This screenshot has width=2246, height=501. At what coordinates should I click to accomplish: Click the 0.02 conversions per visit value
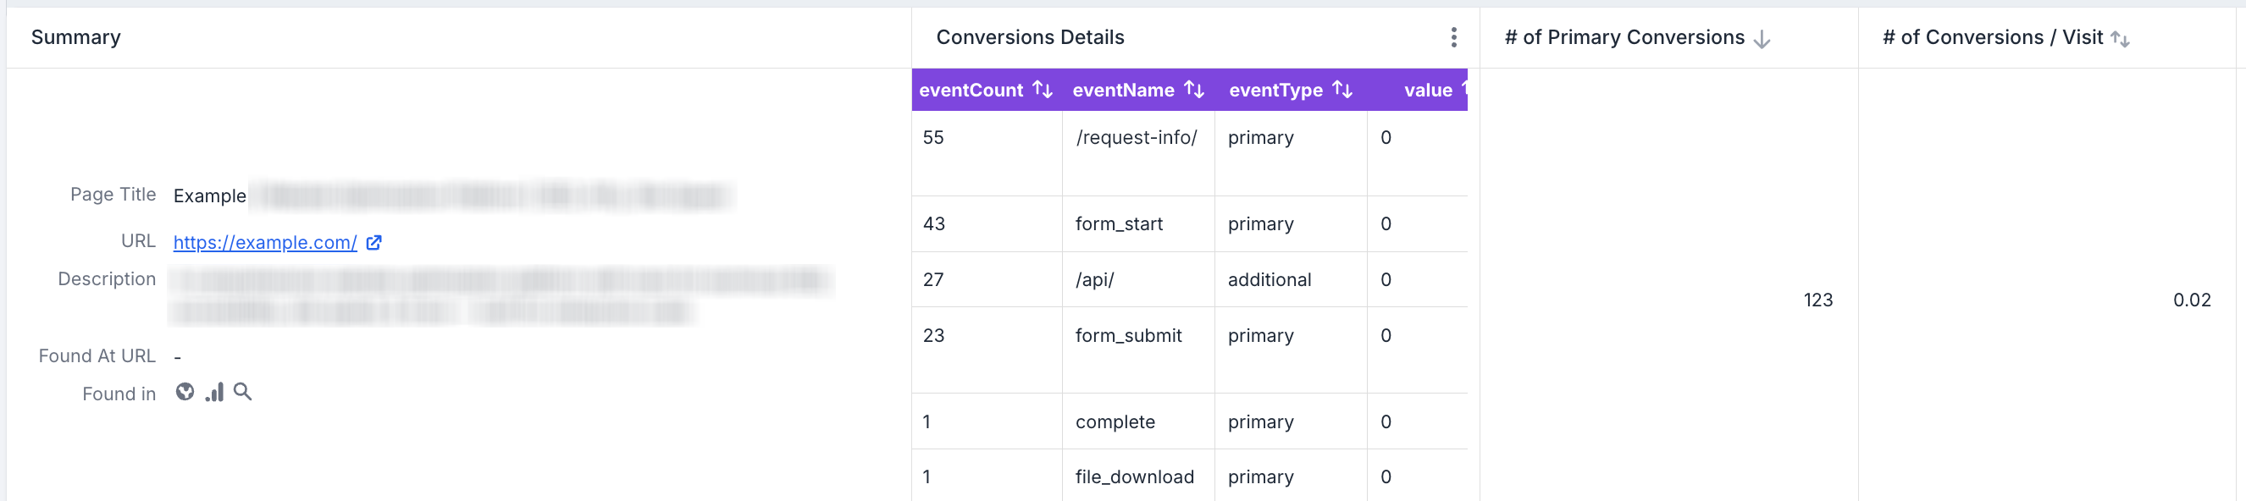pos(2191,300)
